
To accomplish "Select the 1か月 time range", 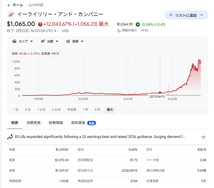I will pyautogui.click(x=41, y=109).
